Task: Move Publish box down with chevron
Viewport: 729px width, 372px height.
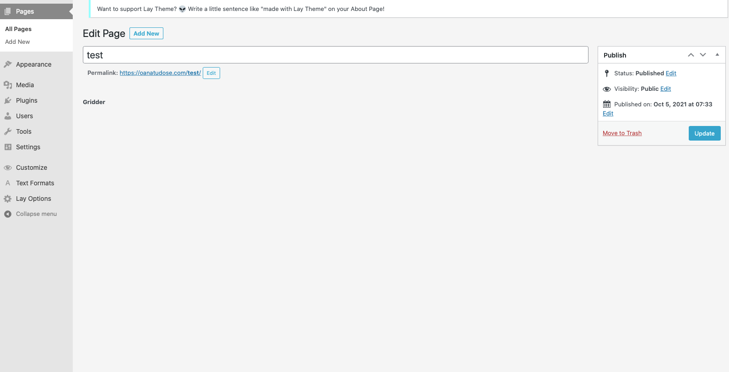Action: (x=703, y=55)
